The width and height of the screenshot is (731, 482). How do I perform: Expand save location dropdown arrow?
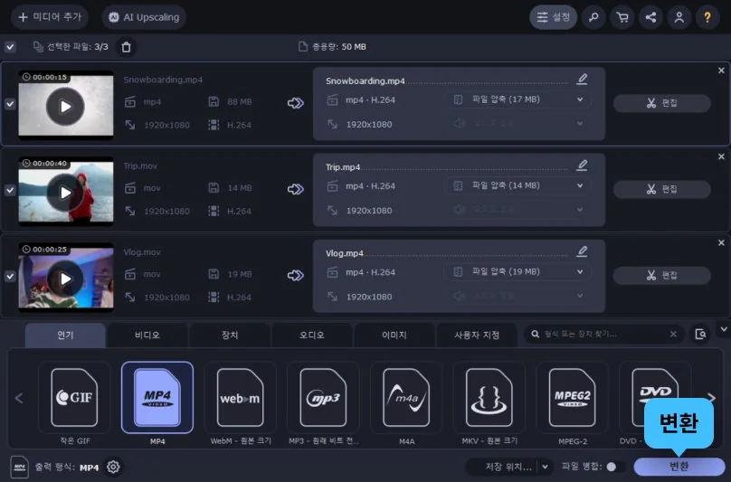546,467
